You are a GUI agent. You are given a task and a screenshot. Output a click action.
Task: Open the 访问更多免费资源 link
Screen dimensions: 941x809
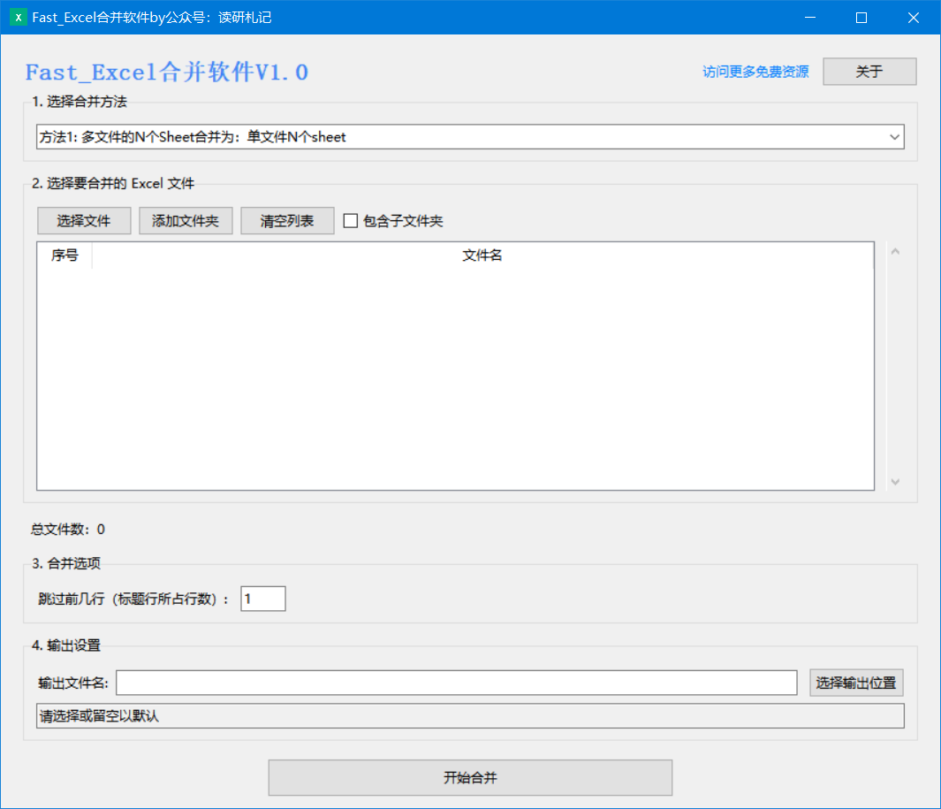pyautogui.click(x=755, y=73)
